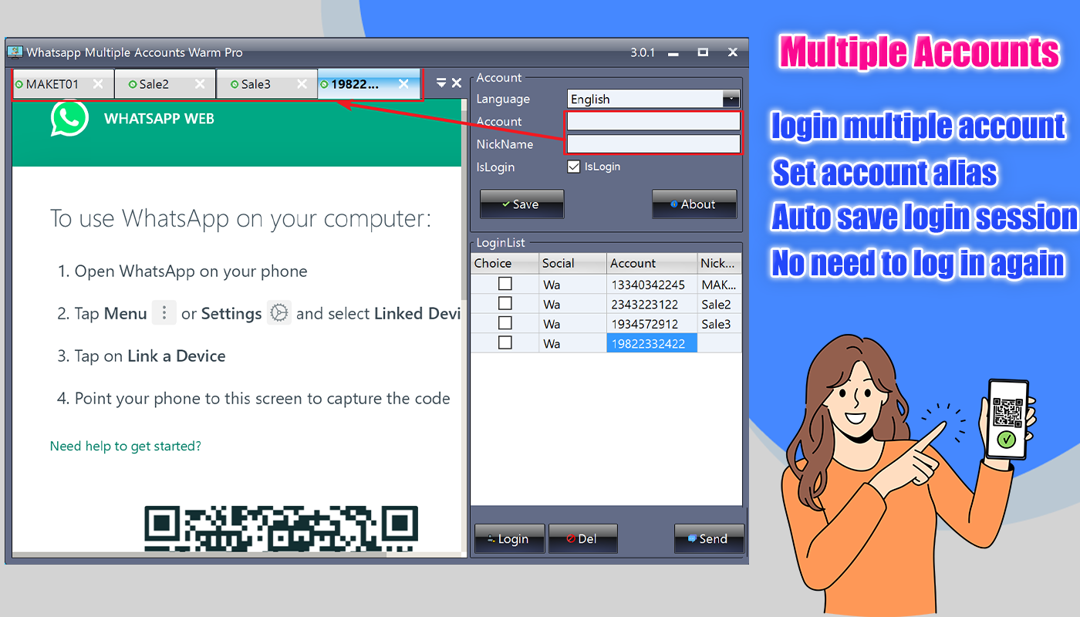Click the horizontal scrollbar below the QR code
The height and width of the screenshot is (617, 1080).
[199, 555]
